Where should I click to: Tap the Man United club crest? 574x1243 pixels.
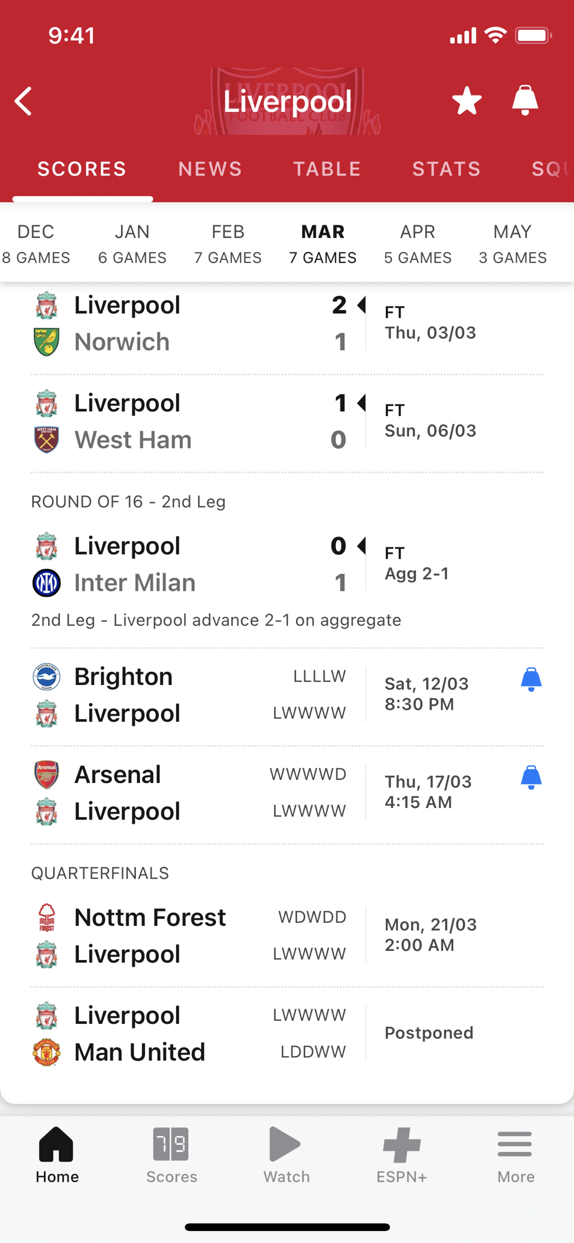point(46,1052)
